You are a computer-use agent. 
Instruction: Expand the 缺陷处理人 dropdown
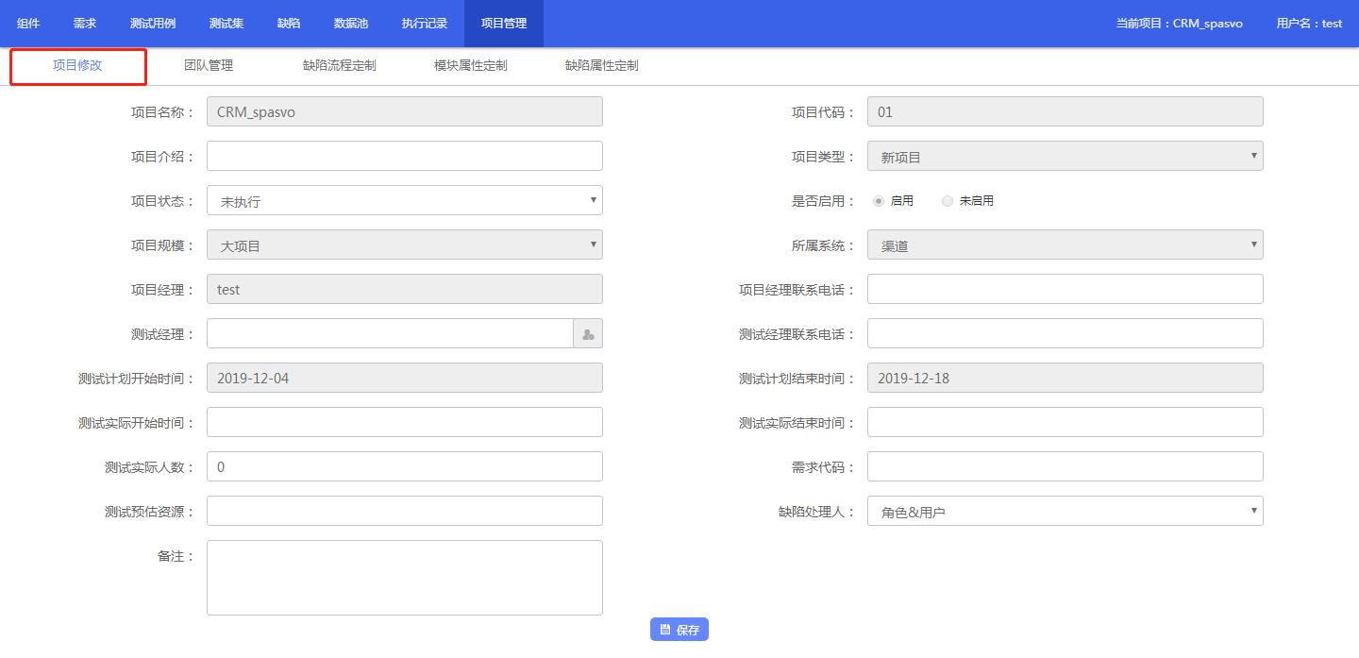tap(1065, 512)
